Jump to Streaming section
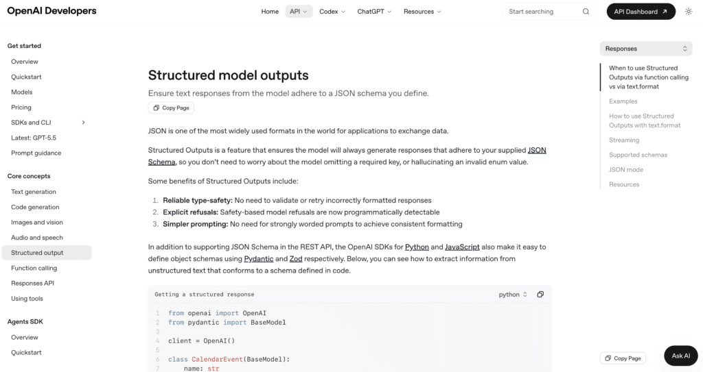 (x=623, y=140)
